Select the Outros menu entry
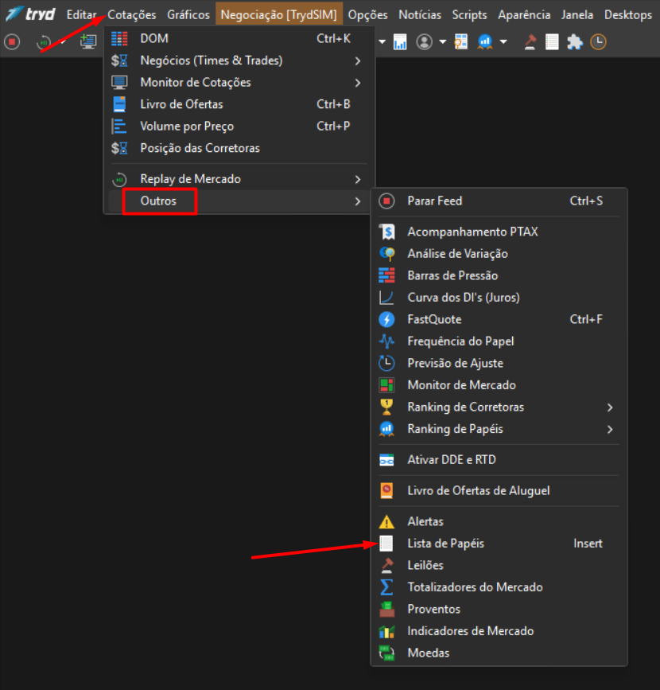The height and width of the screenshot is (690, 660). click(x=239, y=201)
